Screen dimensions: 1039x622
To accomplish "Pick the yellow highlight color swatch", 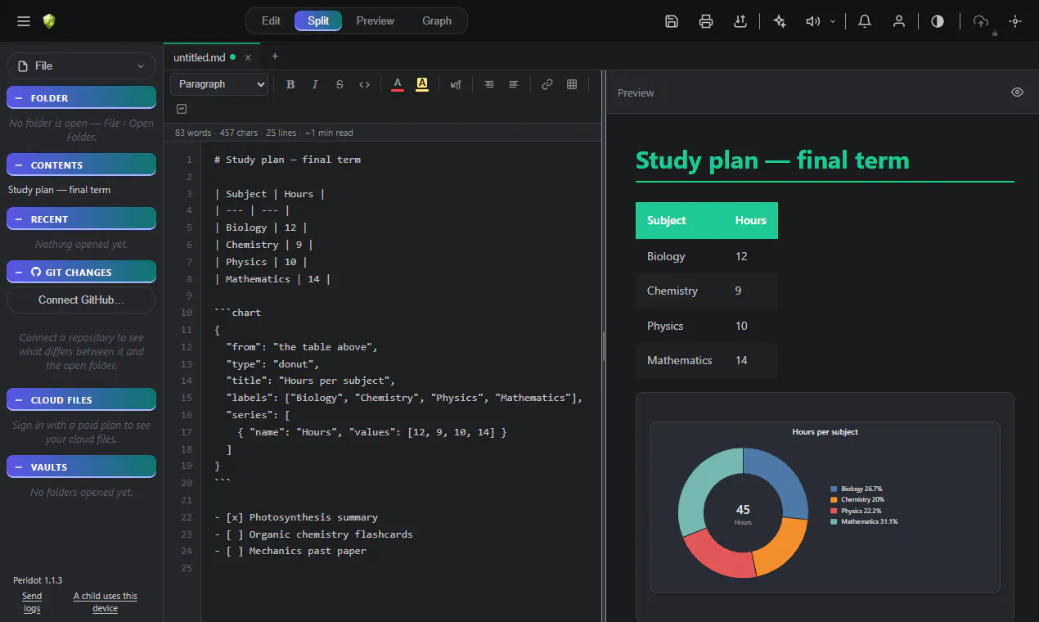I will coord(422,84).
